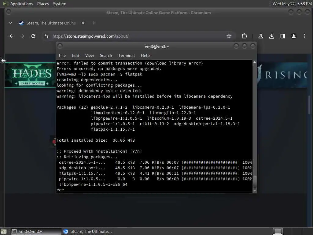
Task: Open the profile avatar menu
Action: pos(294,36)
